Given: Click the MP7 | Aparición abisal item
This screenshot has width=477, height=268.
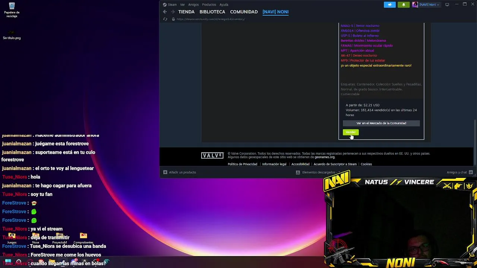Looking at the screenshot, I should pos(357,51).
